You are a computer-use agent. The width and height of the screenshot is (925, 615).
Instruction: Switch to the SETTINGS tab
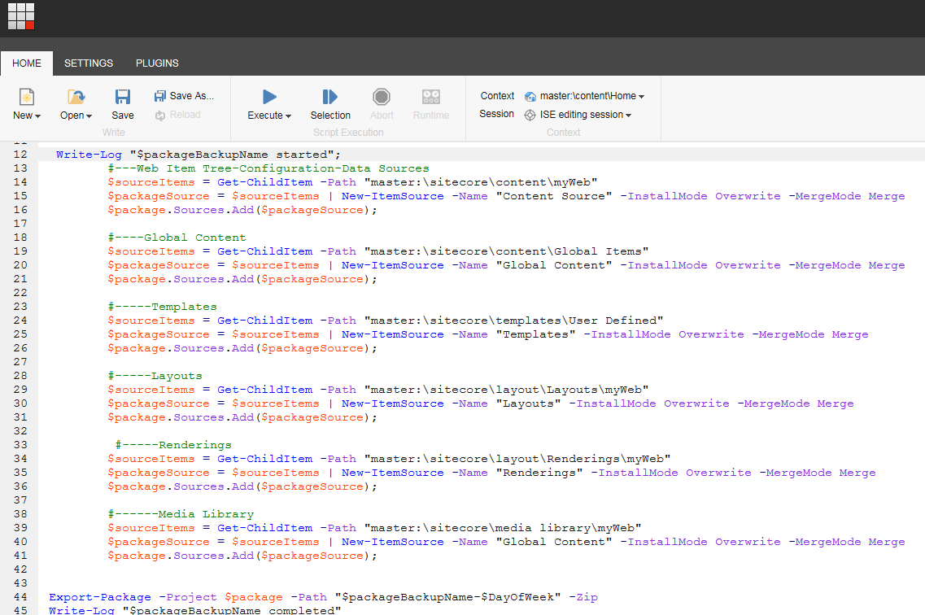point(88,63)
